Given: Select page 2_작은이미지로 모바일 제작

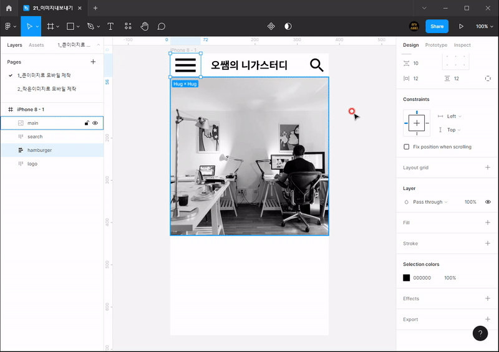Looking at the screenshot, I should (47, 88).
